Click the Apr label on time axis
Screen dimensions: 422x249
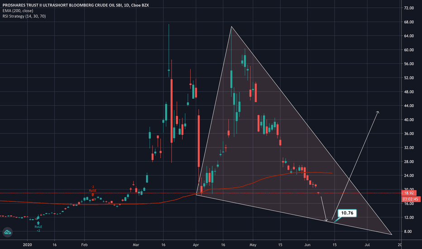(x=196, y=244)
